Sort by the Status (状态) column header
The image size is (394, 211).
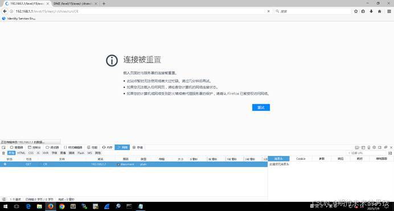[x=9, y=159]
